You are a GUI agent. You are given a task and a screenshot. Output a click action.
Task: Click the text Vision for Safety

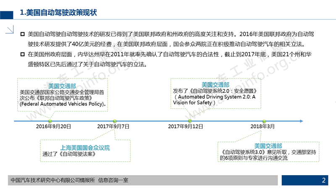pos(192,102)
